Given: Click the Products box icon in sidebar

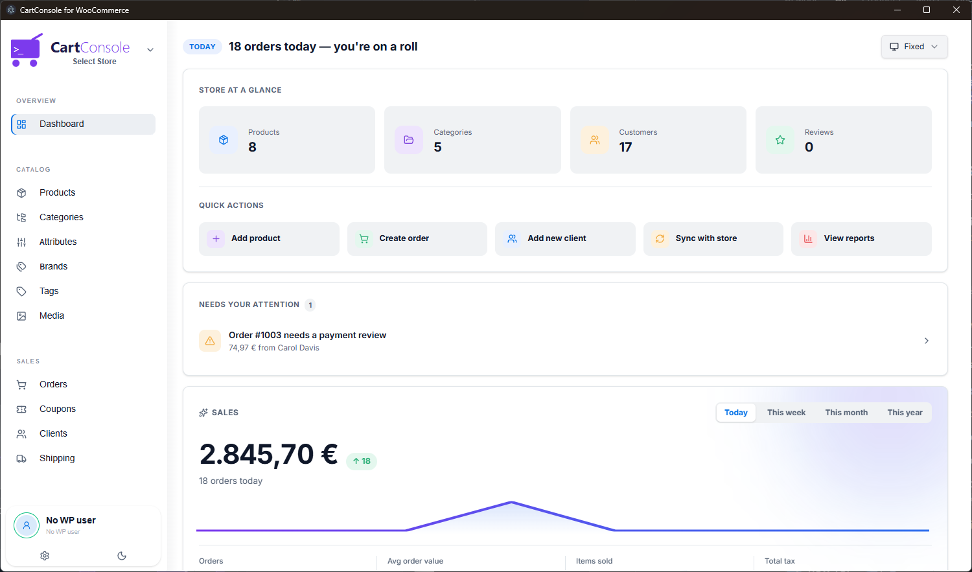Looking at the screenshot, I should click(x=21, y=193).
